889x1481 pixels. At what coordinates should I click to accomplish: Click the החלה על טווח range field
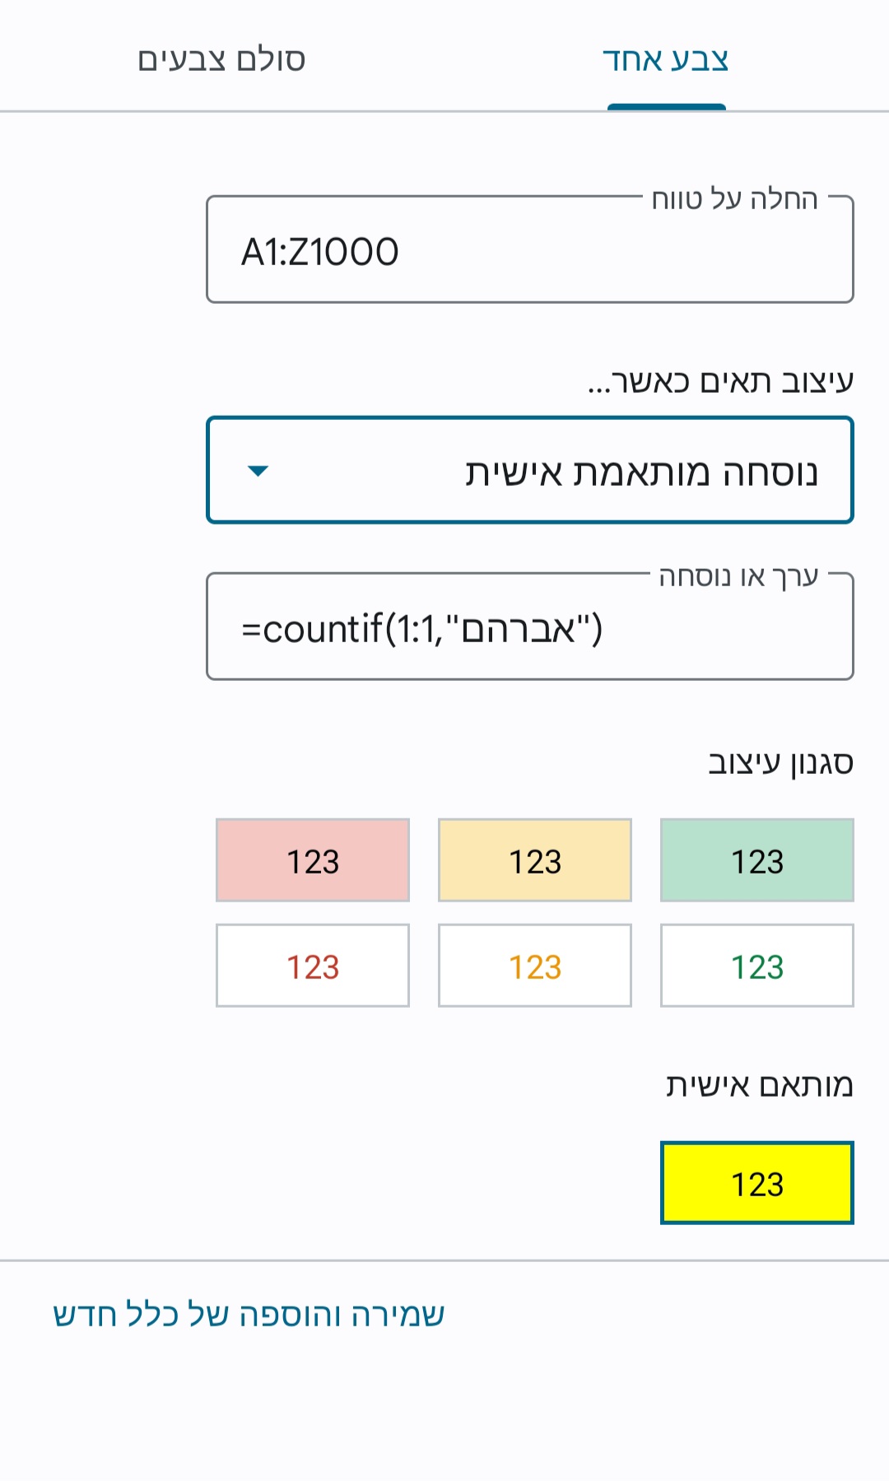tap(531, 249)
